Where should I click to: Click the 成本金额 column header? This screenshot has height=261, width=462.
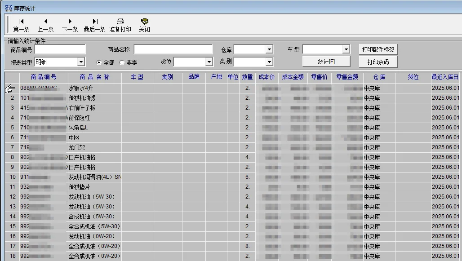coord(293,77)
